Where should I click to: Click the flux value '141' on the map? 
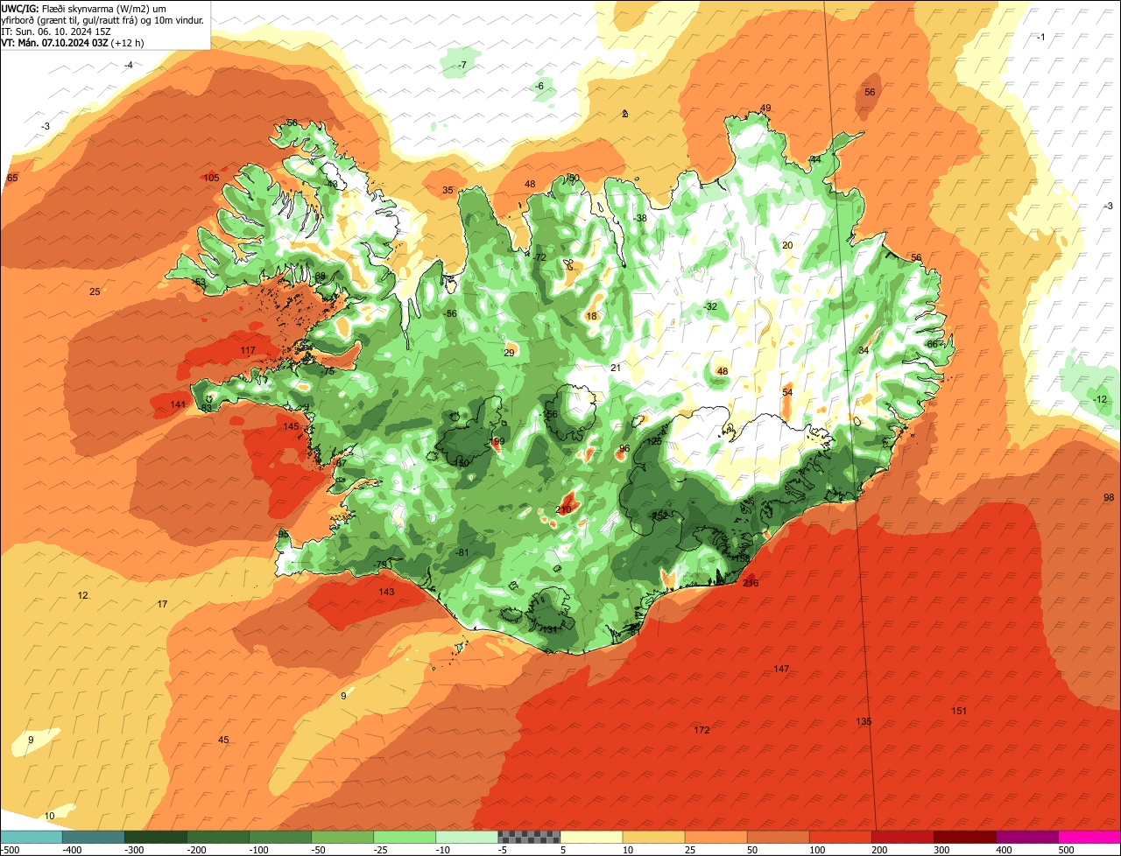click(x=178, y=404)
